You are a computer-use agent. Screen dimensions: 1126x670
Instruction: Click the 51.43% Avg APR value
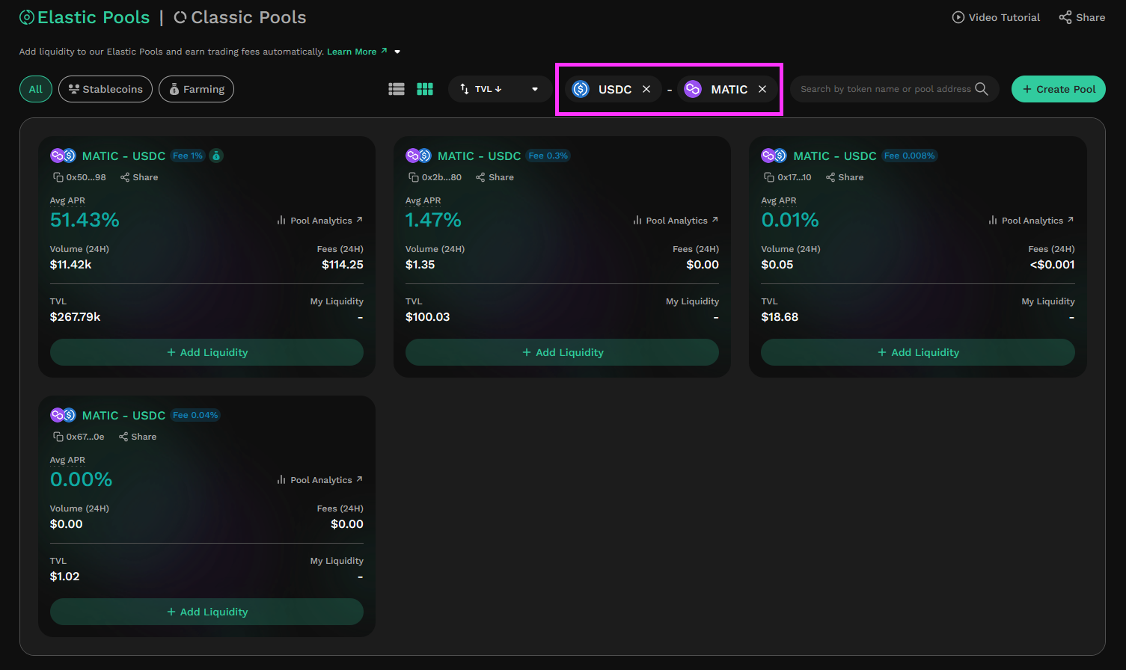point(85,220)
